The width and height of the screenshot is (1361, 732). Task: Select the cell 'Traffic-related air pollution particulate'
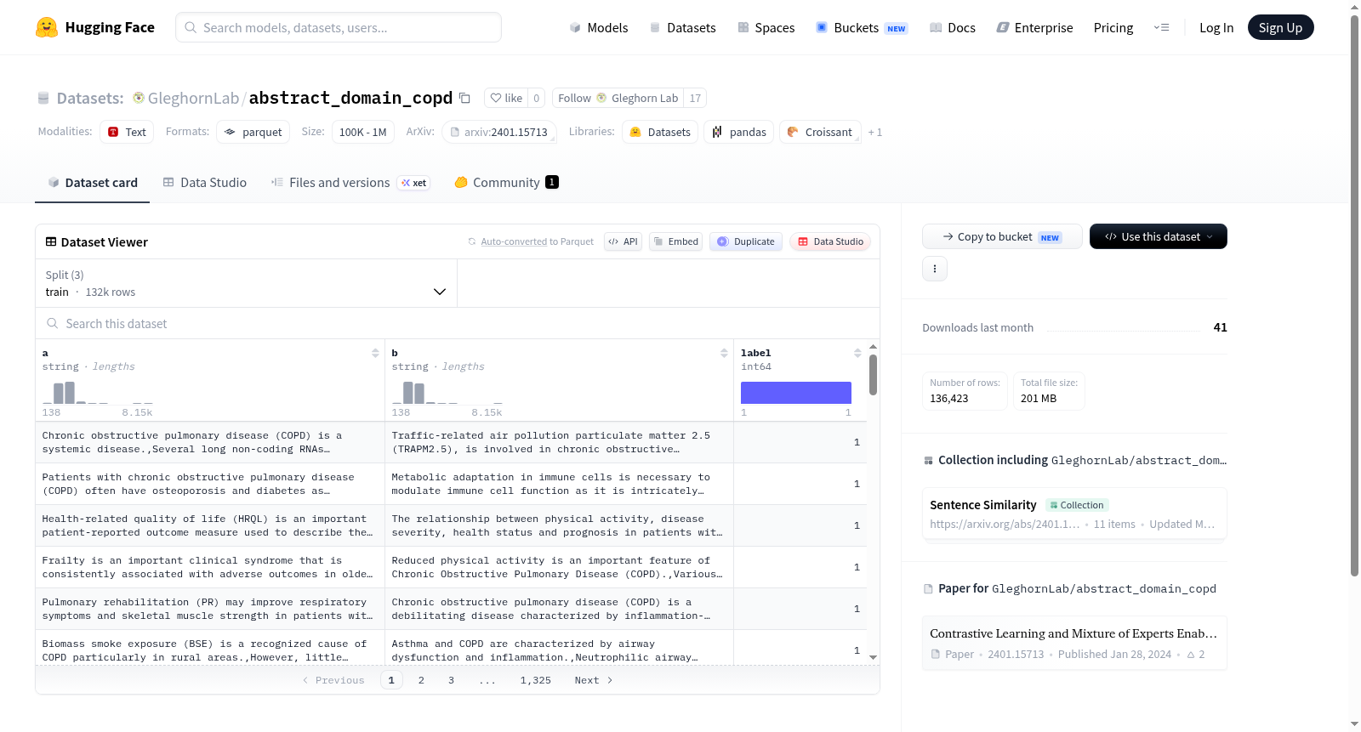click(559, 442)
